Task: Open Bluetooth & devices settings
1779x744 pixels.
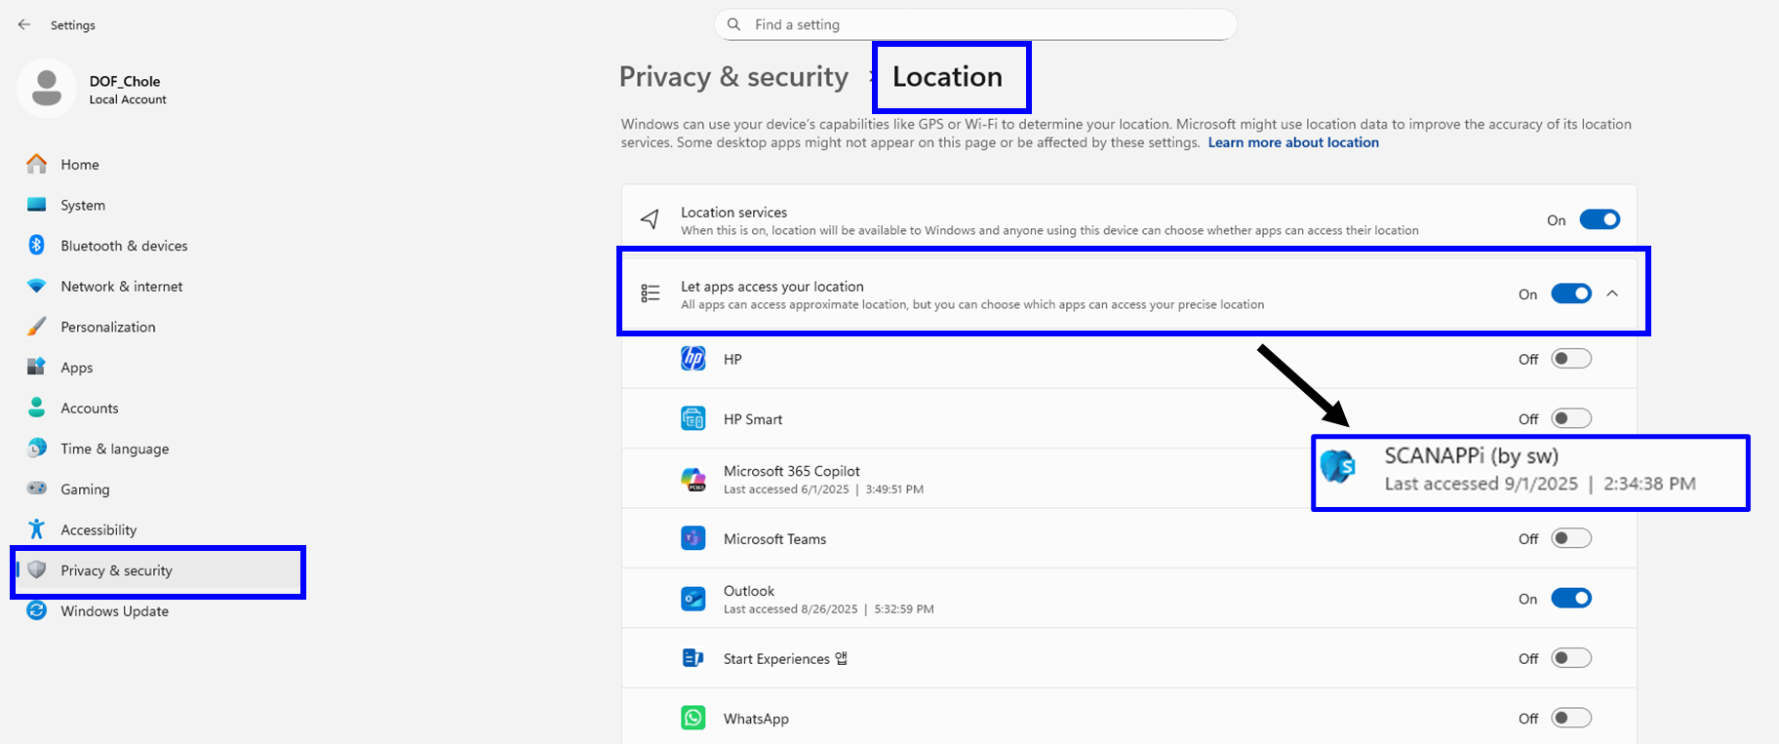Action: tap(124, 246)
